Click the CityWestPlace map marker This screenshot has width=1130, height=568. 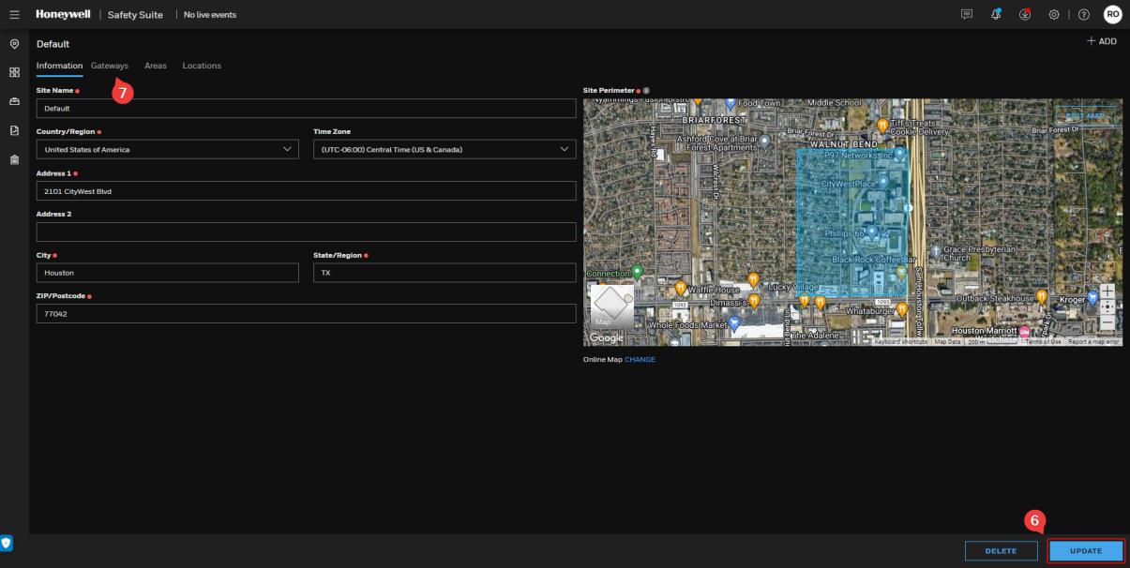[882, 182]
